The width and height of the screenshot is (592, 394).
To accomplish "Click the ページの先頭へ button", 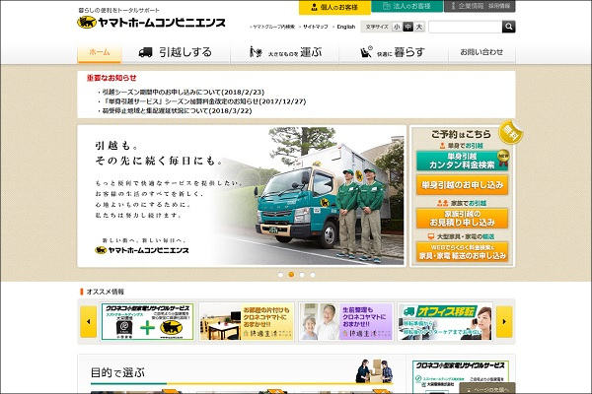I will click(487, 389).
